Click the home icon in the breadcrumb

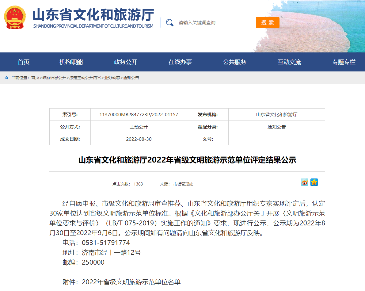[x=6, y=78]
